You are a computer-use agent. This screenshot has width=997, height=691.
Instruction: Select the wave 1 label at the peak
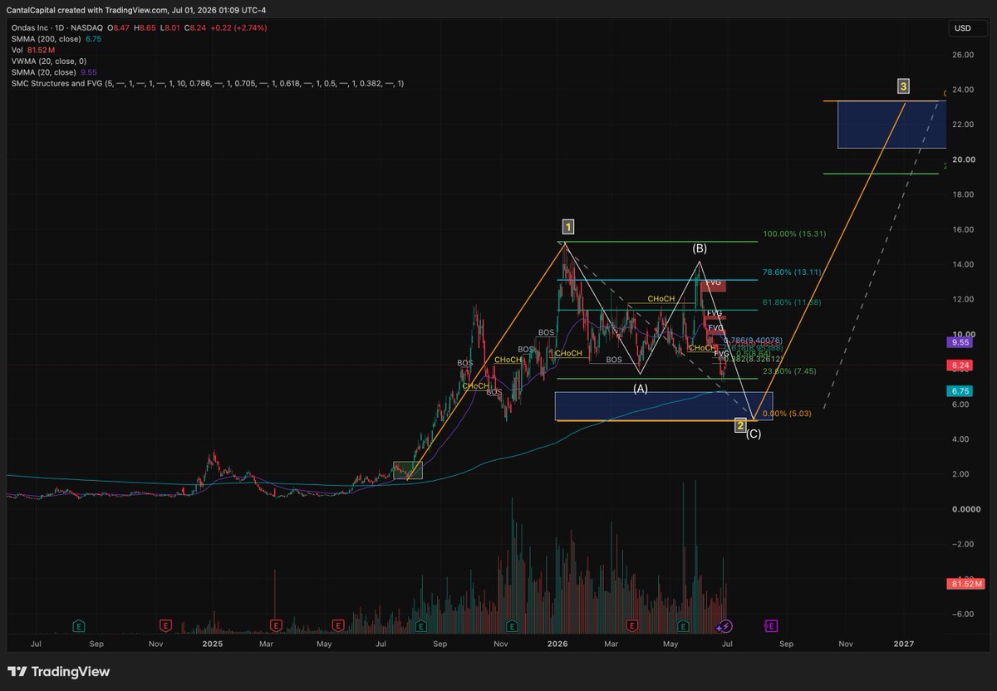pyautogui.click(x=567, y=226)
